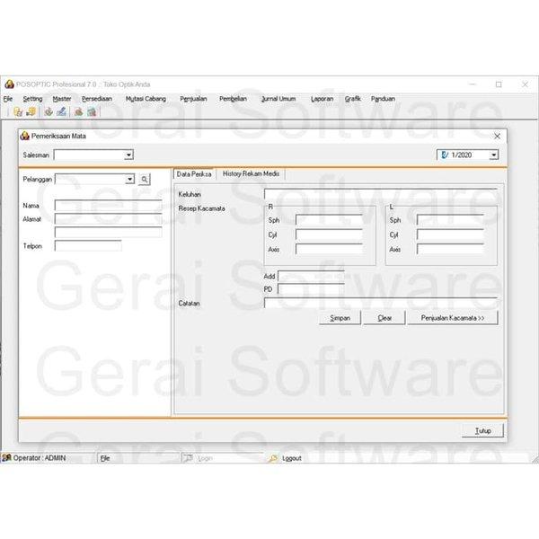
Task: Focus the Nama input field
Action: coord(108,206)
